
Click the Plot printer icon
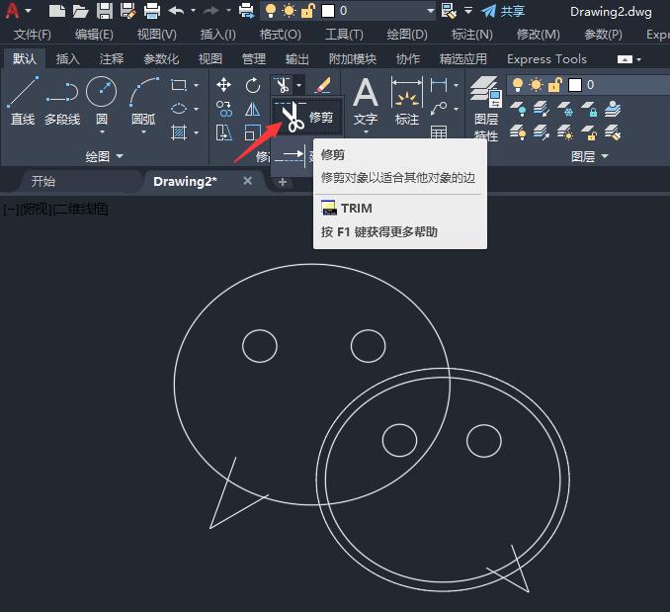[x=152, y=11]
